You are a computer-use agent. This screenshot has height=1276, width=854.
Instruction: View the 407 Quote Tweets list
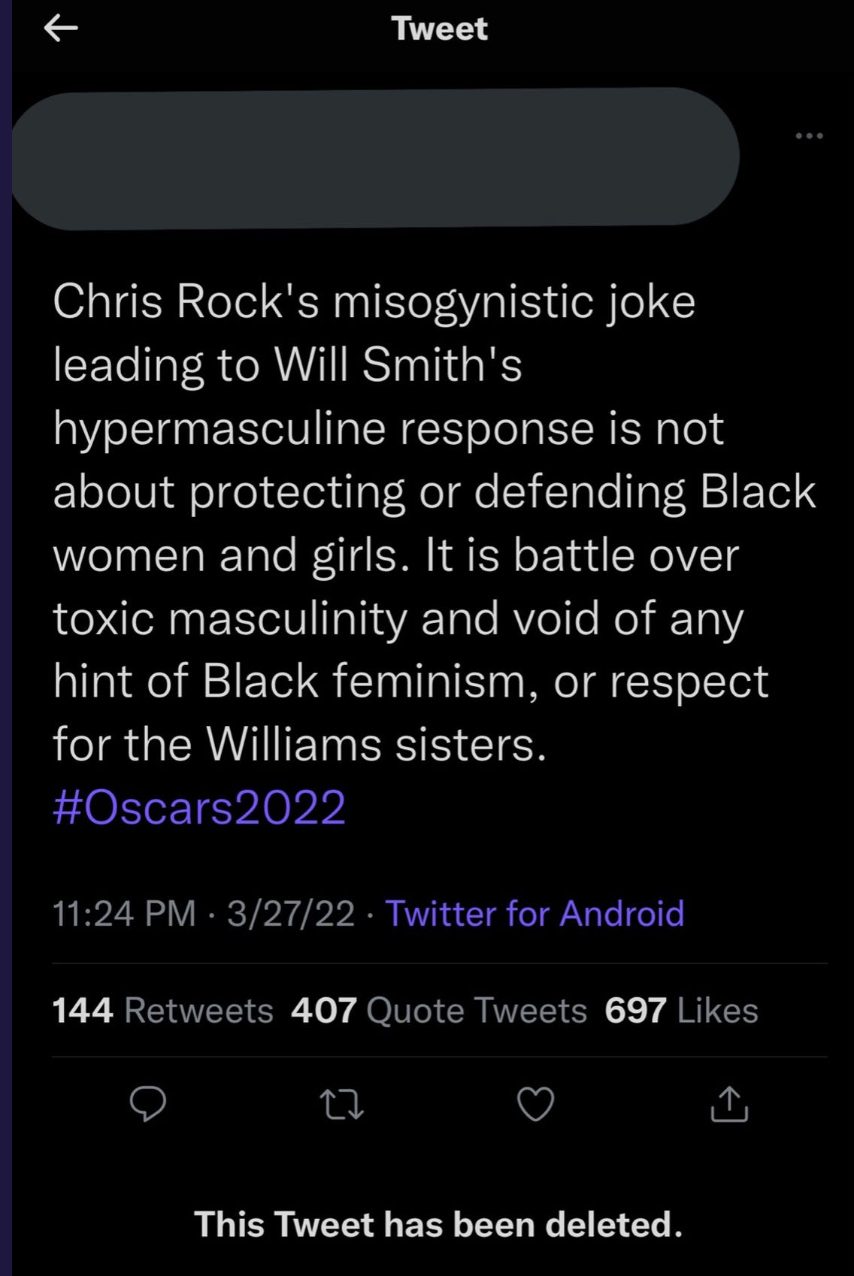click(x=439, y=1011)
